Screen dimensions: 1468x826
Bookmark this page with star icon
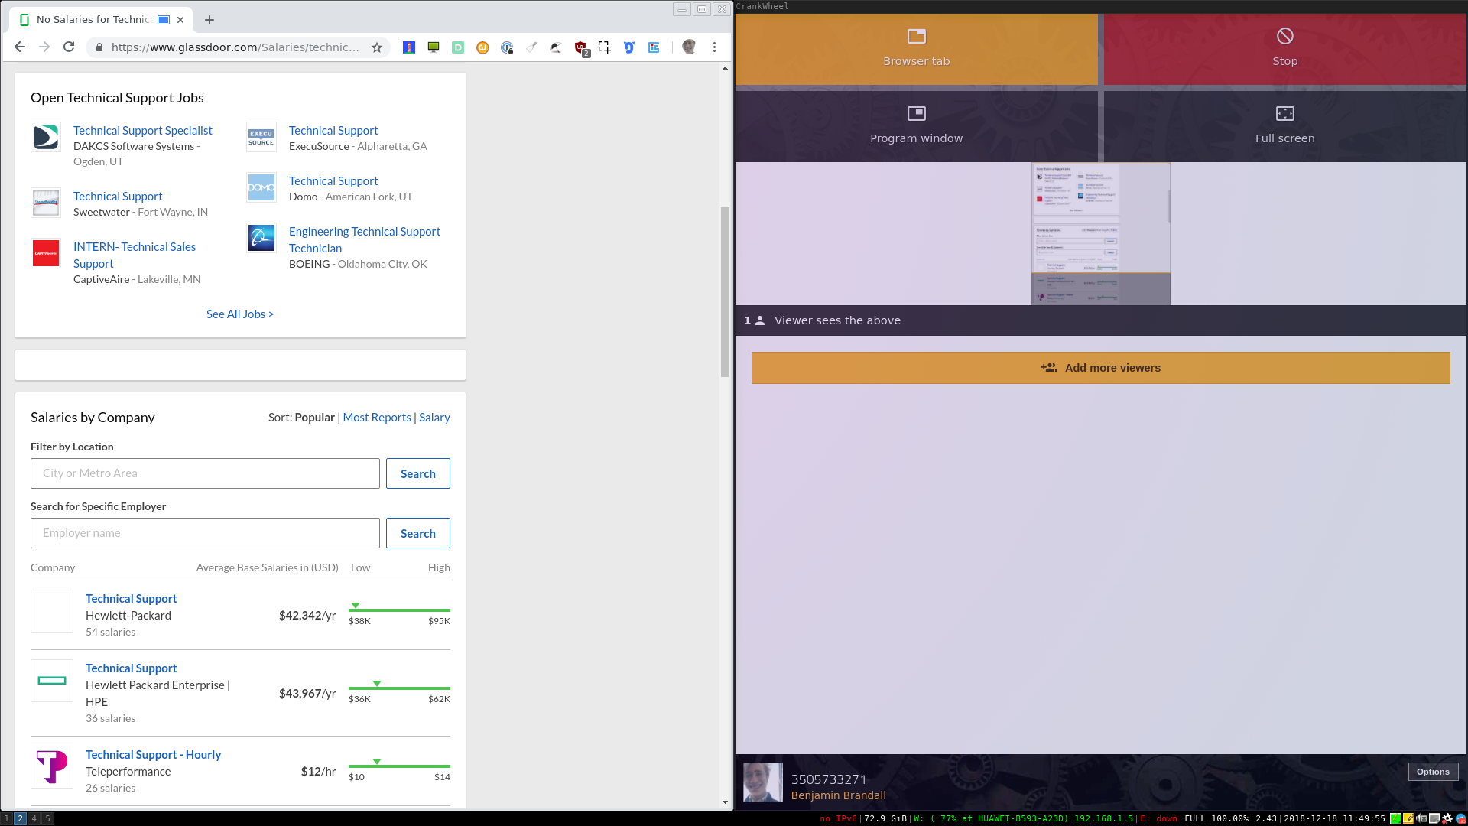[377, 47]
